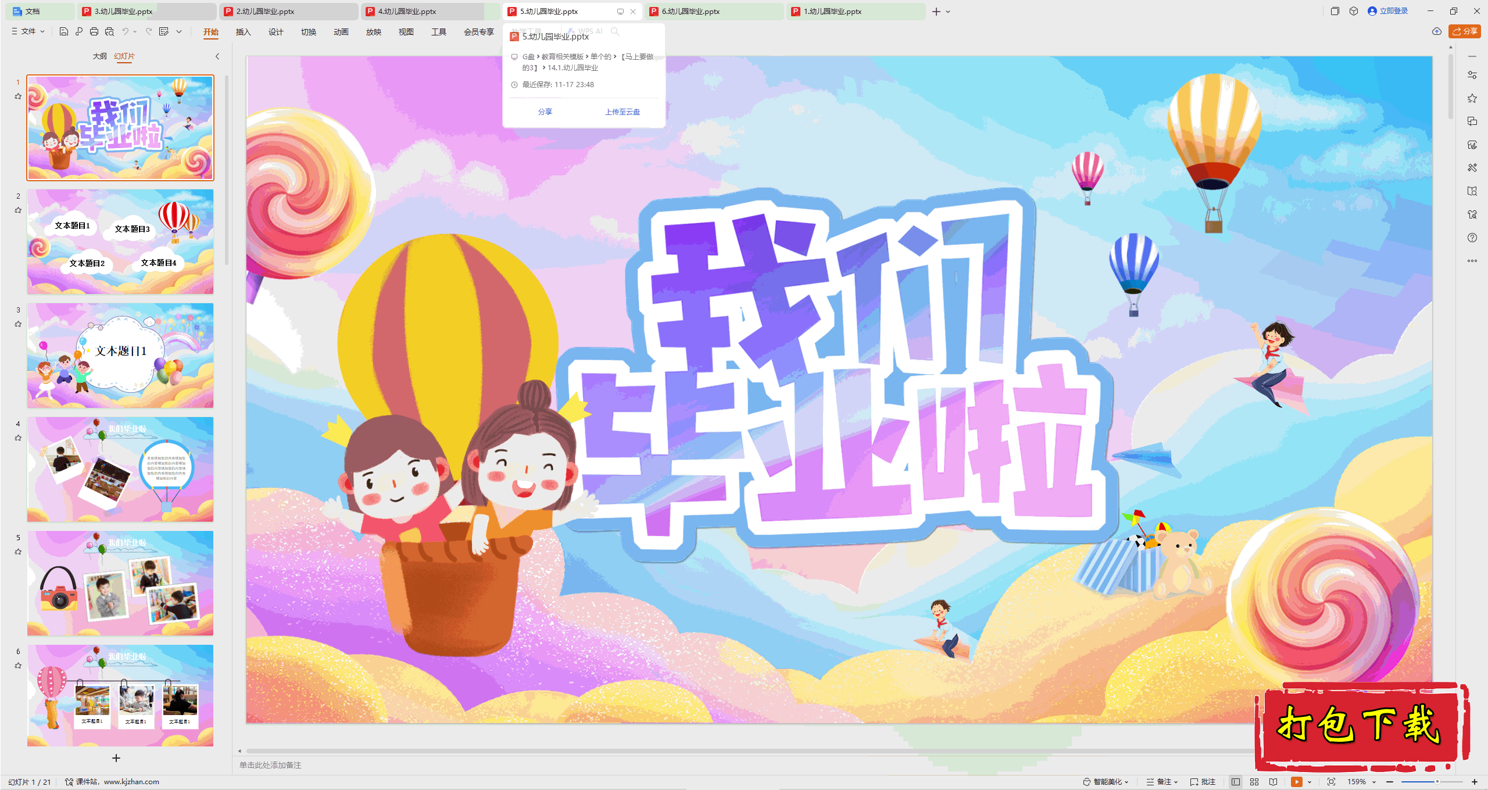Image resolution: width=1488 pixels, height=790 pixels.
Task: Toggle the 备注 notes pane
Action: coord(1161,782)
